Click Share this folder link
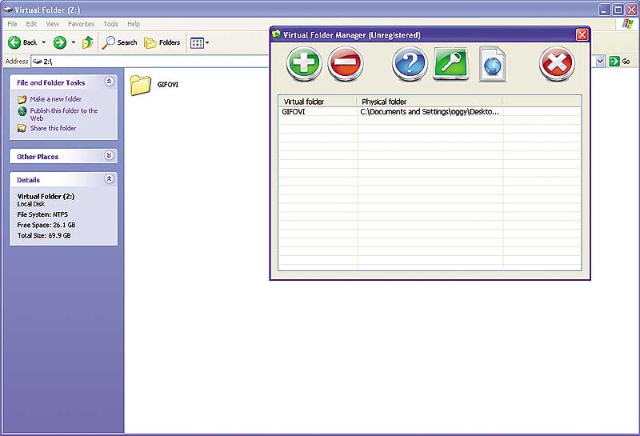This screenshot has height=436, width=640. point(53,128)
